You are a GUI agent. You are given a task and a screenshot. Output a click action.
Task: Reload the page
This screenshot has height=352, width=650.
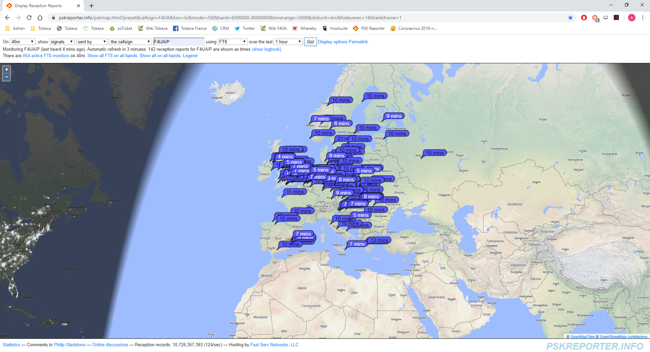(x=29, y=18)
